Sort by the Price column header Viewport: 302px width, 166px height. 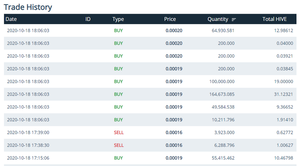170,19
